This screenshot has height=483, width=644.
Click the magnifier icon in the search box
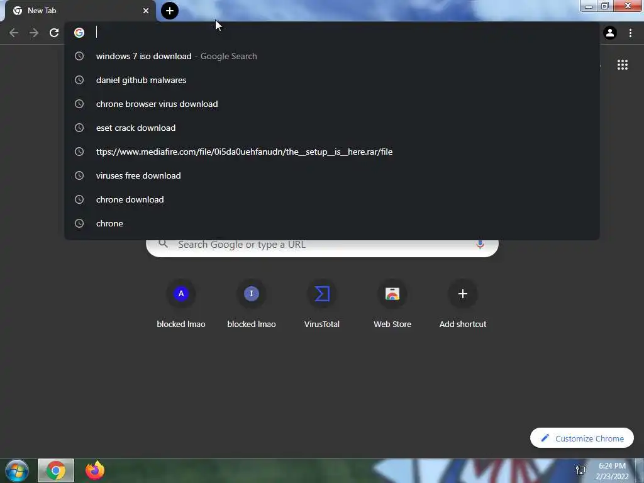[x=164, y=244]
